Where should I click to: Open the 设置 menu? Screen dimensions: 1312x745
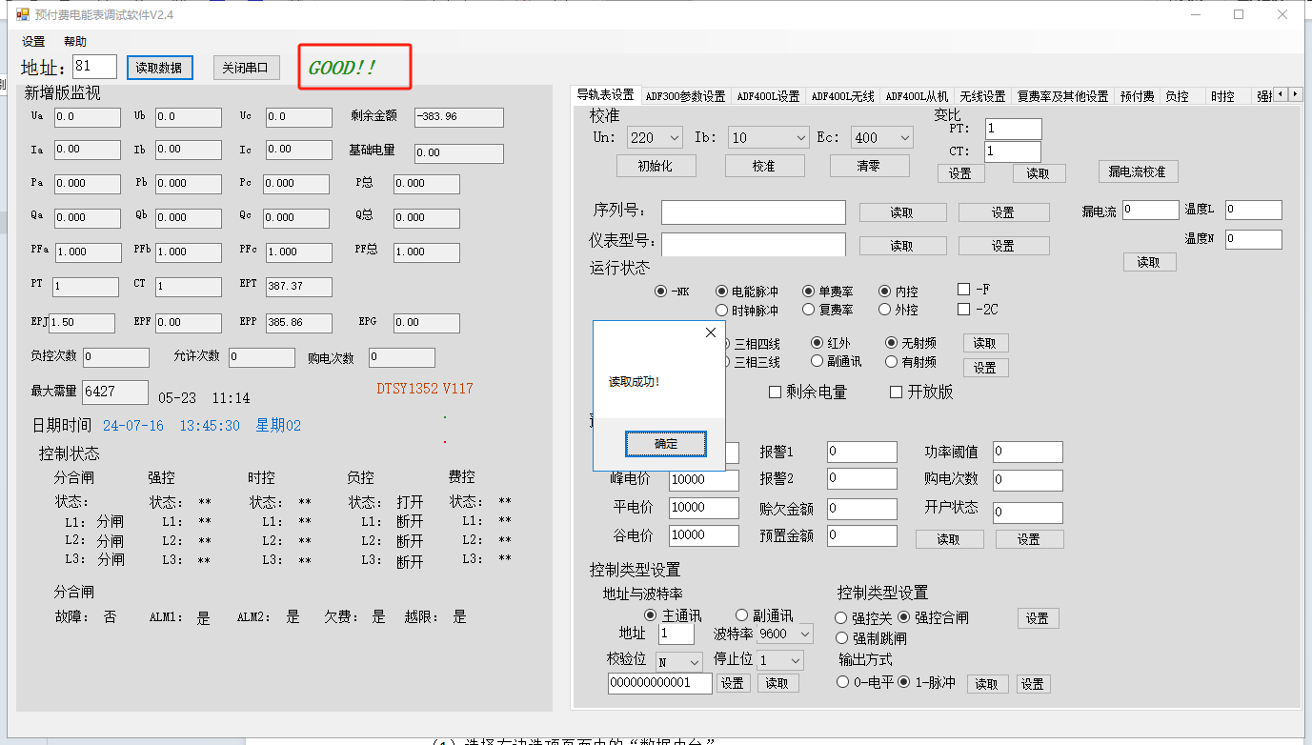(33, 42)
